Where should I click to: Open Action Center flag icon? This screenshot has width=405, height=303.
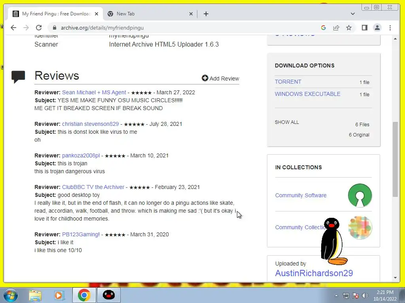(x=356, y=296)
